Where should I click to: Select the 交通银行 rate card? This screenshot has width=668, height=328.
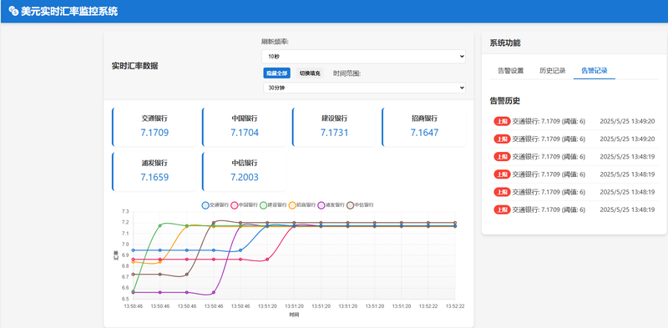[154, 127]
